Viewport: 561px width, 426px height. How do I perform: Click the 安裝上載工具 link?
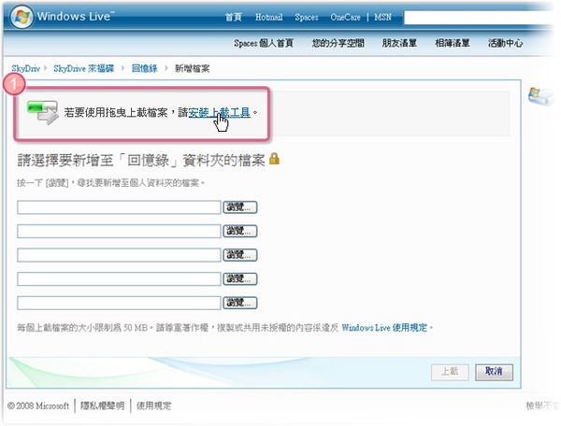coord(219,113)
